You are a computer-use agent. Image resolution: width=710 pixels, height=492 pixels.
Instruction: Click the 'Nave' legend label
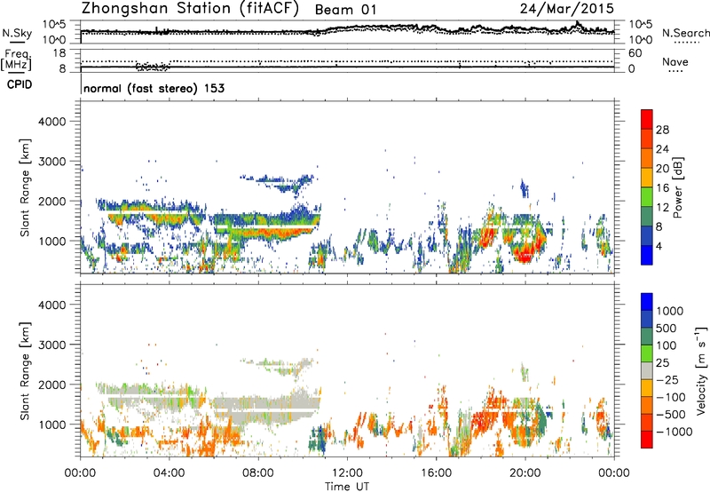point(675,61)
